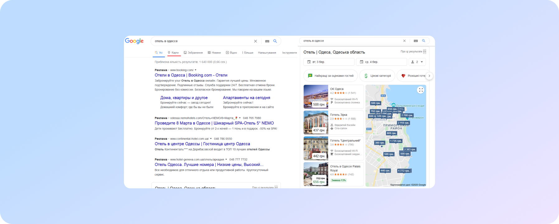Expand the nemohotels ad URL dropdown arrow

click(240, 118)
